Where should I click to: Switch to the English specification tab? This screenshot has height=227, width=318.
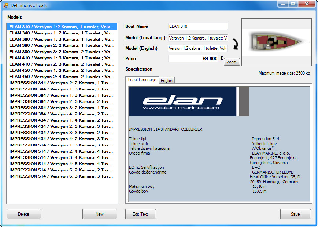(167, 81)
